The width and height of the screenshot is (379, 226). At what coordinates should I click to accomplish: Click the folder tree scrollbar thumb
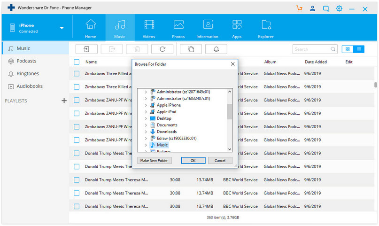229,112
